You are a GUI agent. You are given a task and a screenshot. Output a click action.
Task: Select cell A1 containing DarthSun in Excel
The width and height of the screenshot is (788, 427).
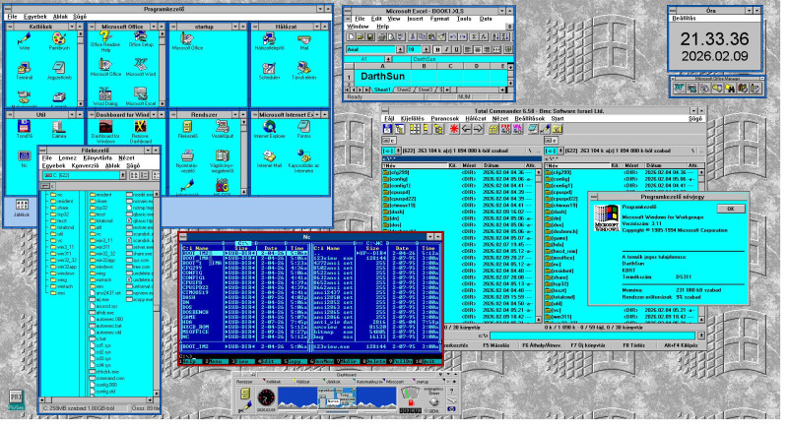[x=382, y=77]
